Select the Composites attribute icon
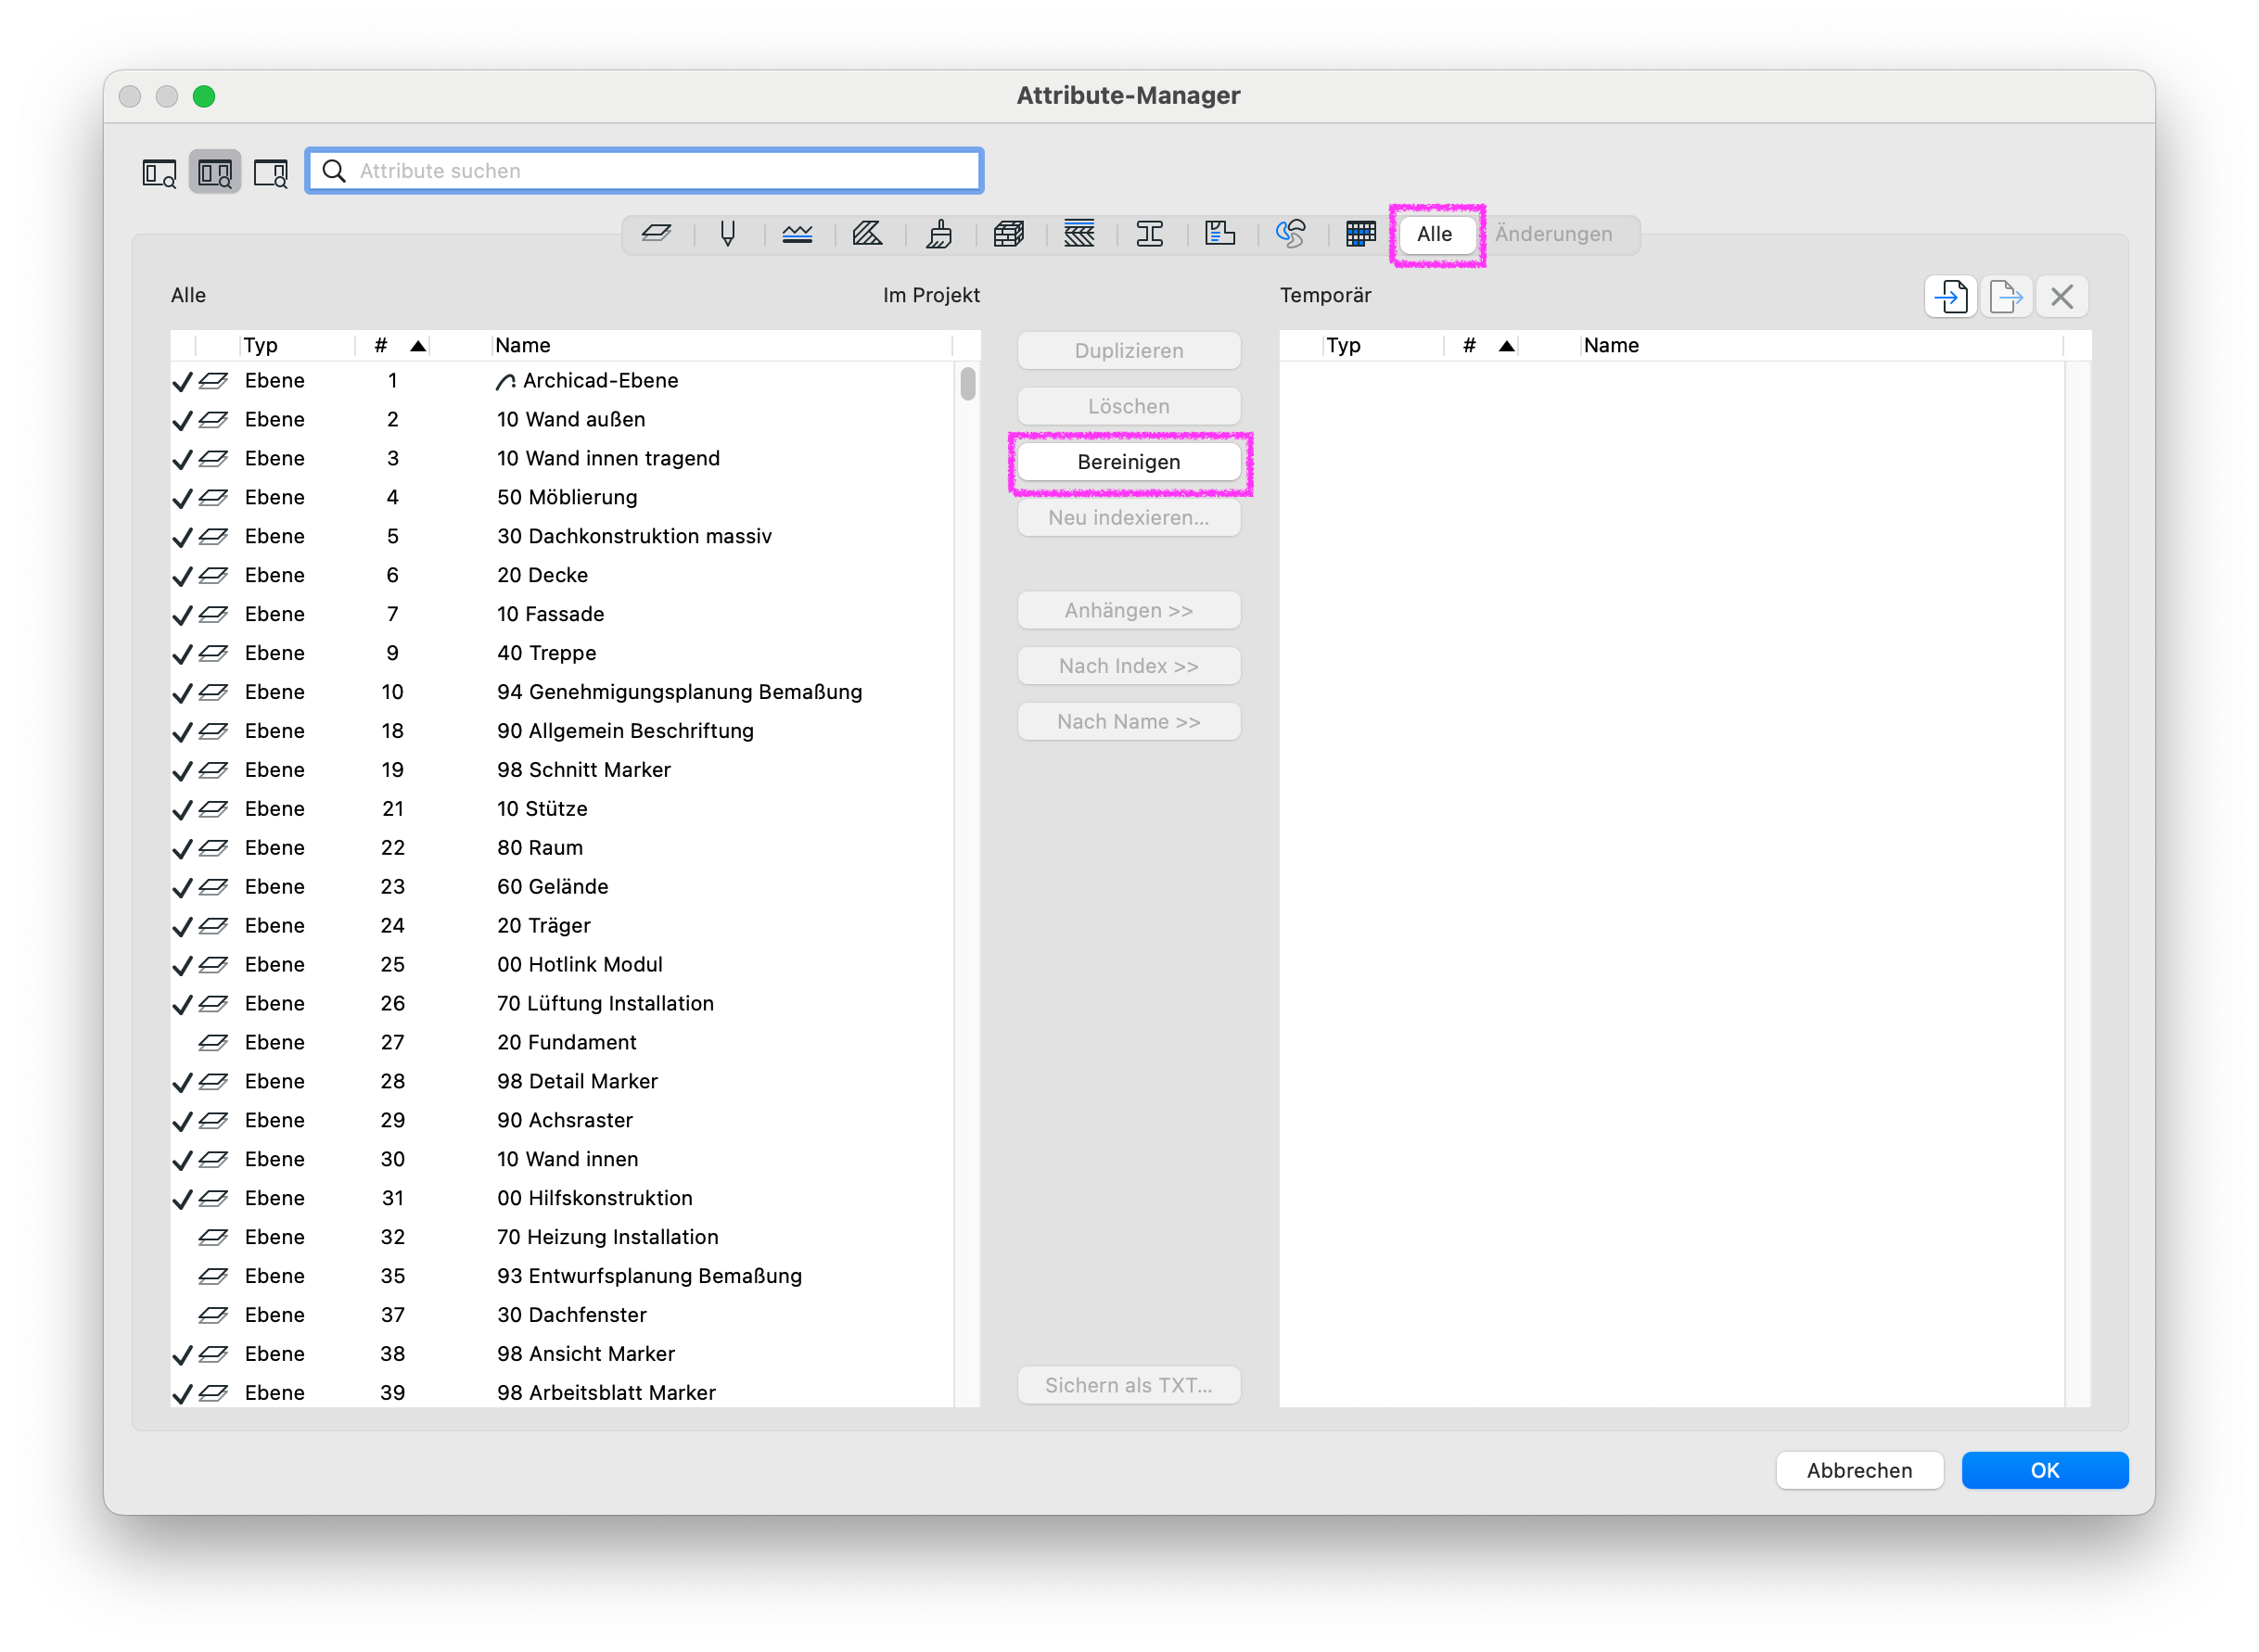 coord(1078,234)
